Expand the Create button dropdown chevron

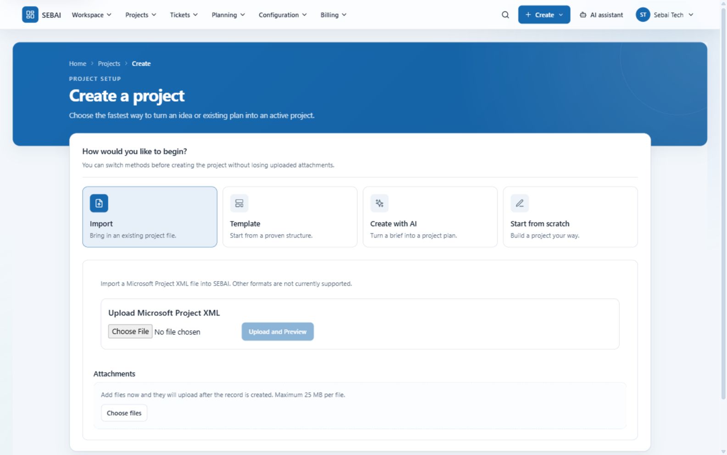point(561,15)
